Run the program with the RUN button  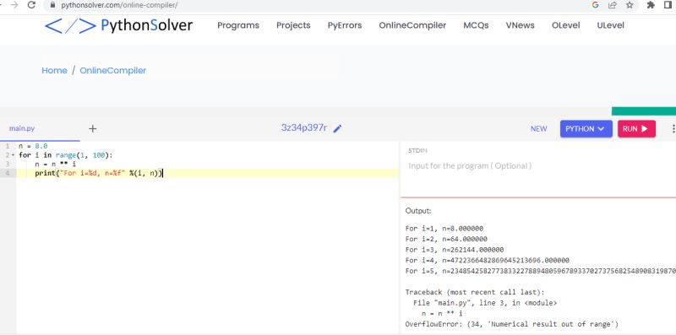(x=636, y=129)
